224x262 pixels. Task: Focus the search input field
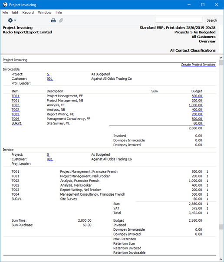[x=179, y=20]
